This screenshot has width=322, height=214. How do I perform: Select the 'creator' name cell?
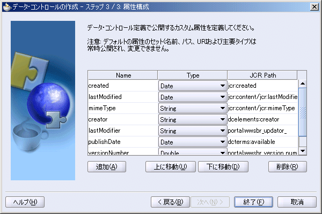123,119
